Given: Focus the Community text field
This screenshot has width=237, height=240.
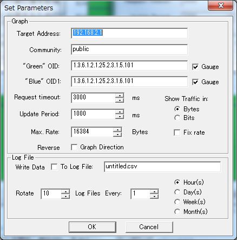Looking at the screenshot, I should 129,49.
